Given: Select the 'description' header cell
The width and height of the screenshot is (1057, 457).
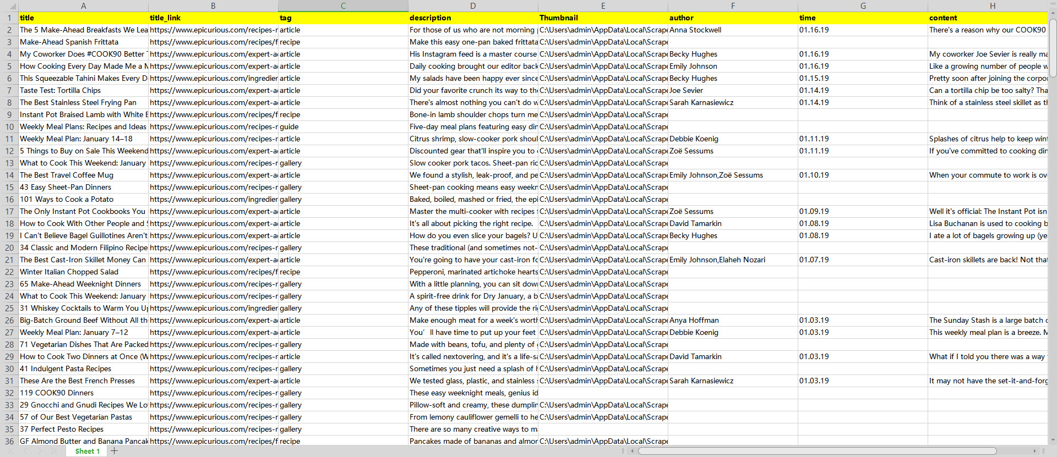Looking at the screenshot, I should click(x=473, y=18).
